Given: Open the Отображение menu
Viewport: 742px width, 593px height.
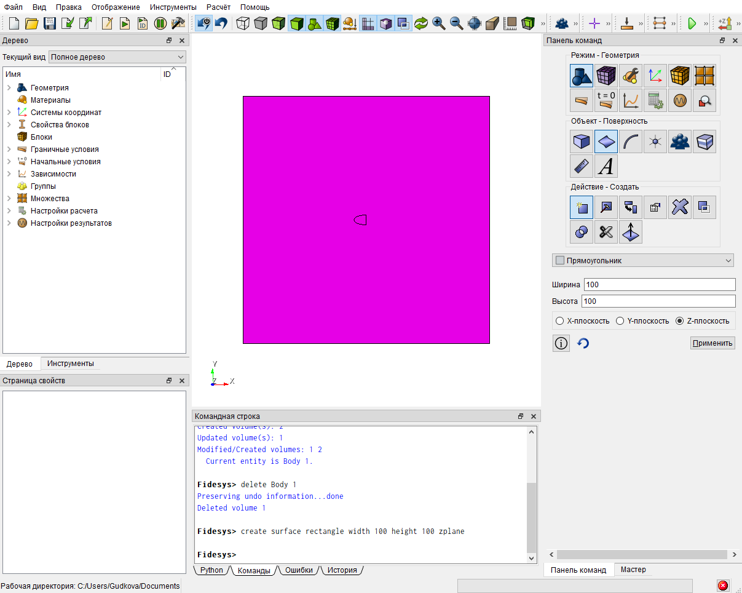Looking at the screenshot, I should point(116,7).
